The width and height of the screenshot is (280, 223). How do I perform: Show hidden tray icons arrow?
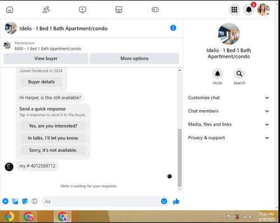(222, 217)
